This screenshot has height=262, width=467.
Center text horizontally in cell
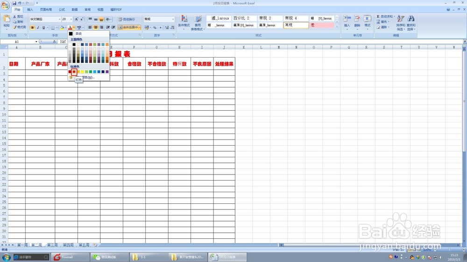pyautogui.click(x=96, y=27)
